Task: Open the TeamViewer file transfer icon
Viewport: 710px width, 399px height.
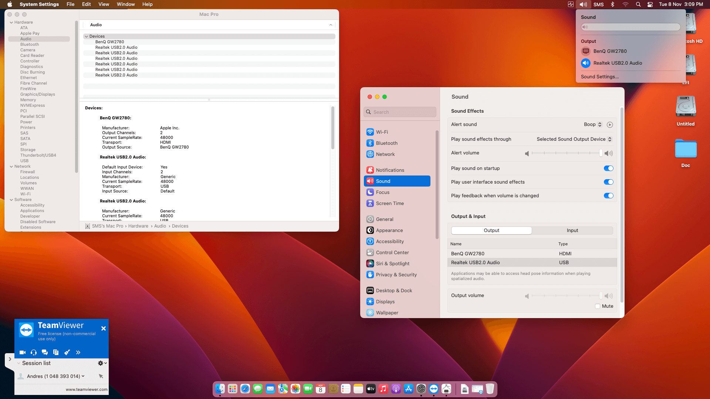Action: tap(56, 352)
